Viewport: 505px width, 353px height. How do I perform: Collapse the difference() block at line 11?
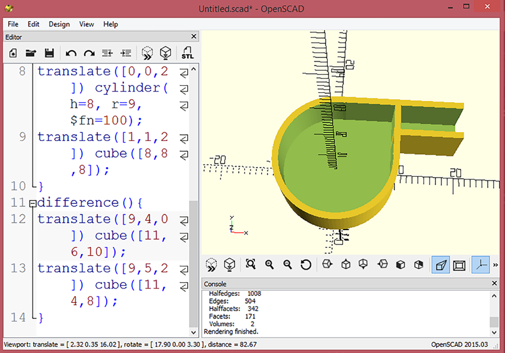(x=33, y=204)
